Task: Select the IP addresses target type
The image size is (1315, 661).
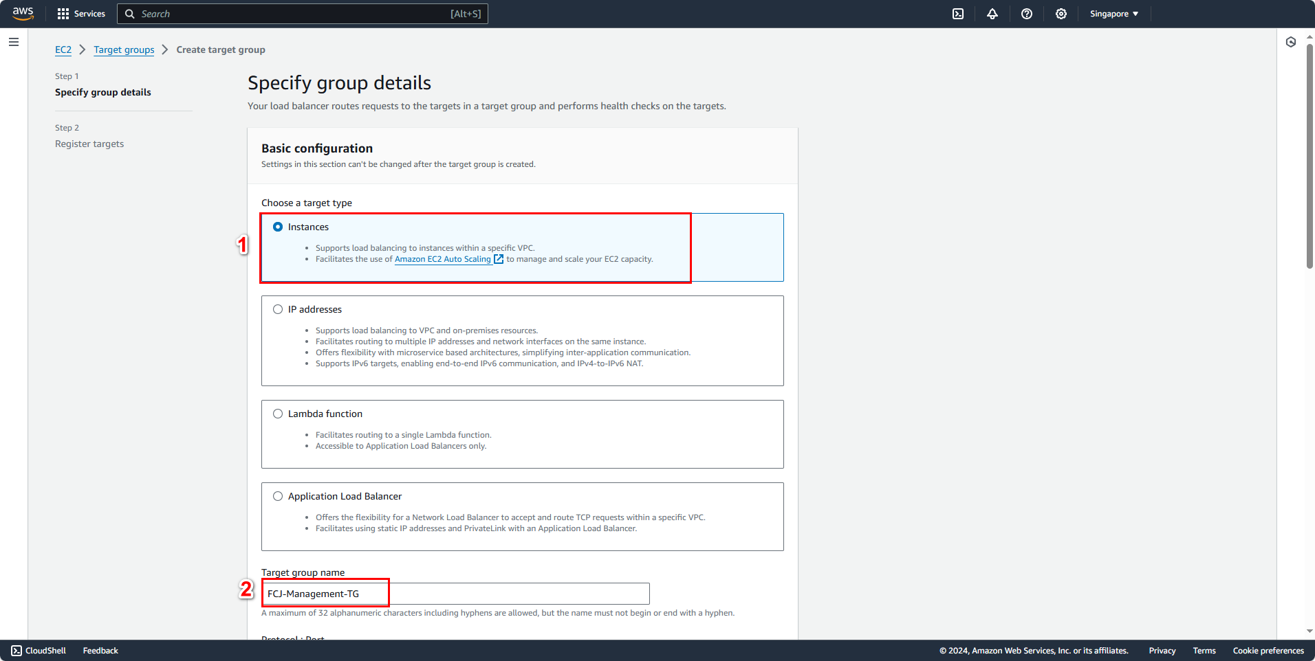Action: point(278,309)
